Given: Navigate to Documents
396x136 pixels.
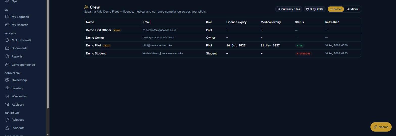Looking at the screenshot, I should 19,48.
